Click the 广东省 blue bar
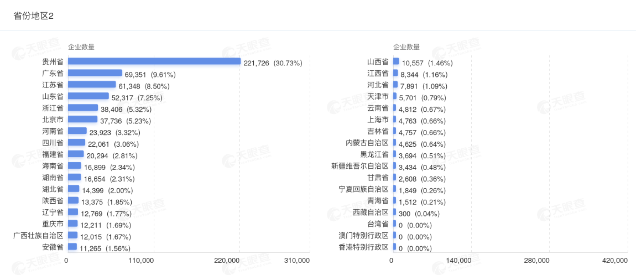The width and height of the screenshot is (636, 275). click(95, 73)
